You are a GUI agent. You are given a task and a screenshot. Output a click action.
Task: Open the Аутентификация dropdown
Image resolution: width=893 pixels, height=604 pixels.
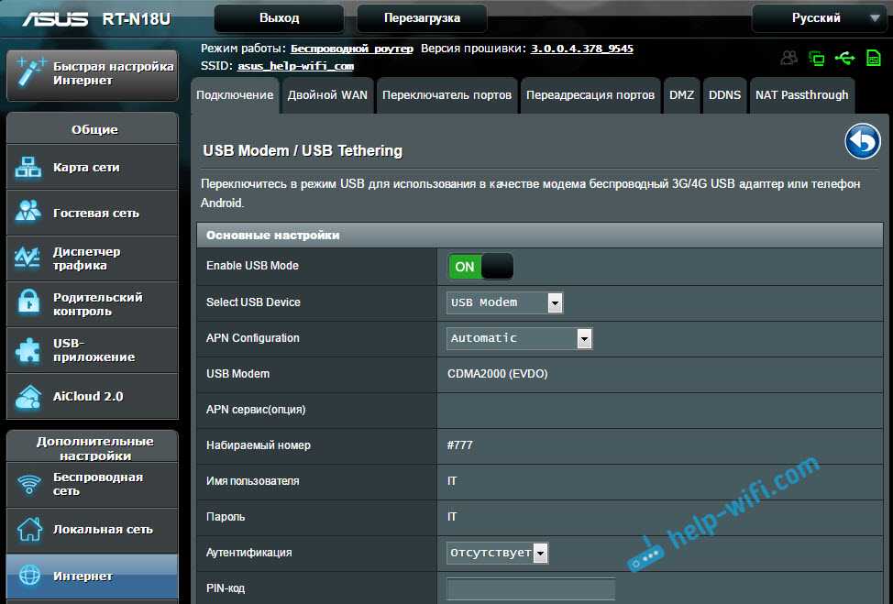point(498,553)
